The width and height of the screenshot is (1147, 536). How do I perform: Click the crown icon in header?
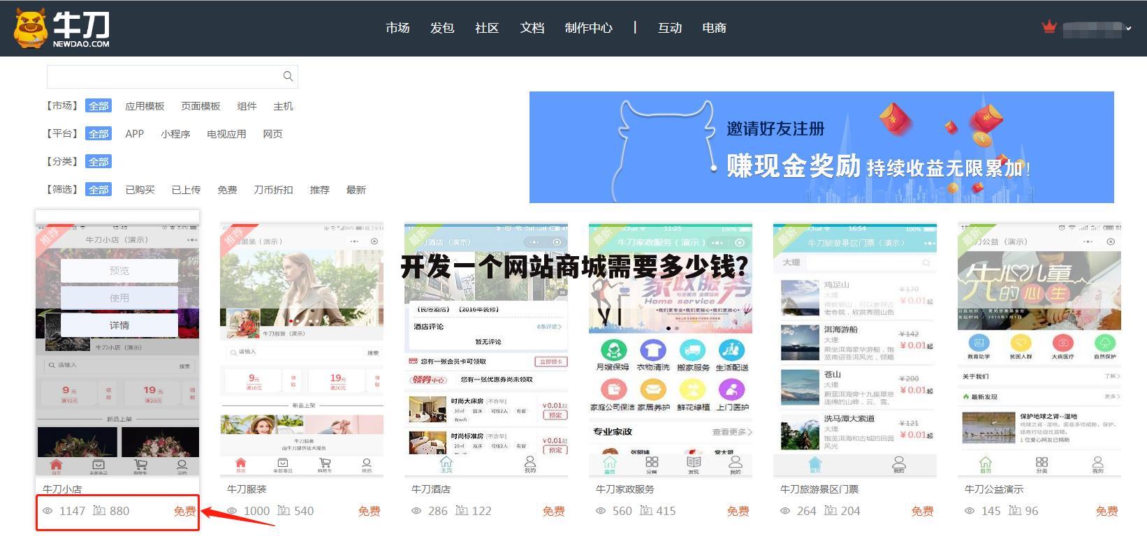[1049, 27]
